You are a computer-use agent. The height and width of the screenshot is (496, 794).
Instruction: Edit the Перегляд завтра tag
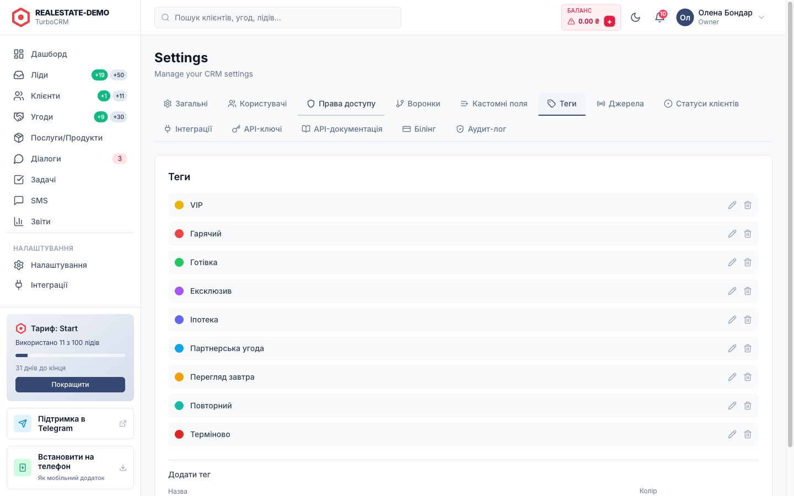coord(732,377)
